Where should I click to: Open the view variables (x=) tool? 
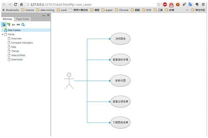pos(13,24)
